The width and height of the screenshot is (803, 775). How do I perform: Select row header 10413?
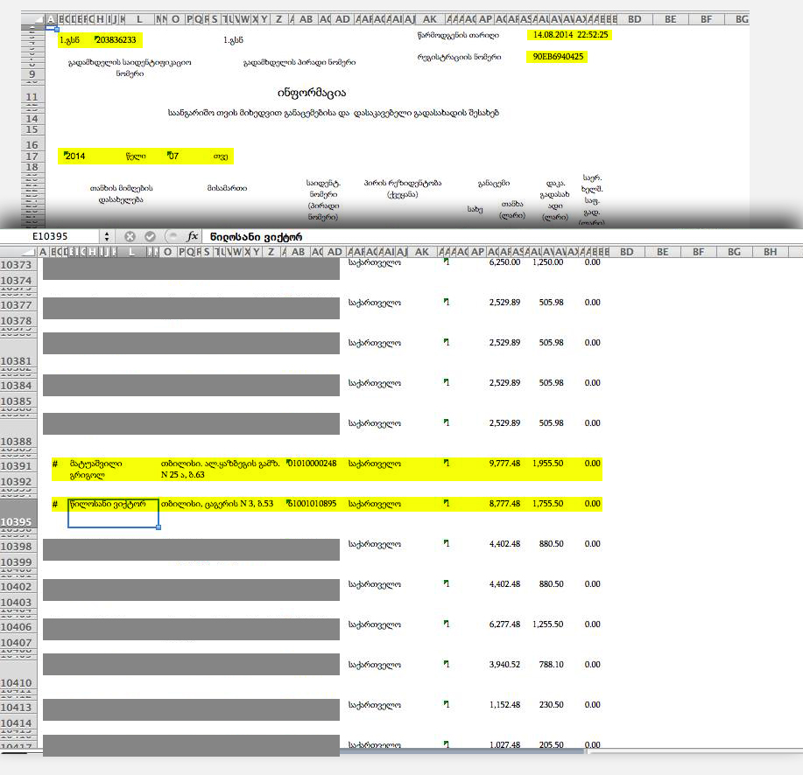[17, 707]
